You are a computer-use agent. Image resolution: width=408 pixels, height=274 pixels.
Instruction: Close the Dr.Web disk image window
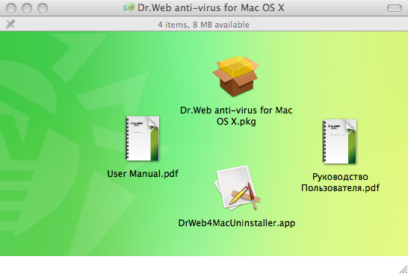pos(11,8)
